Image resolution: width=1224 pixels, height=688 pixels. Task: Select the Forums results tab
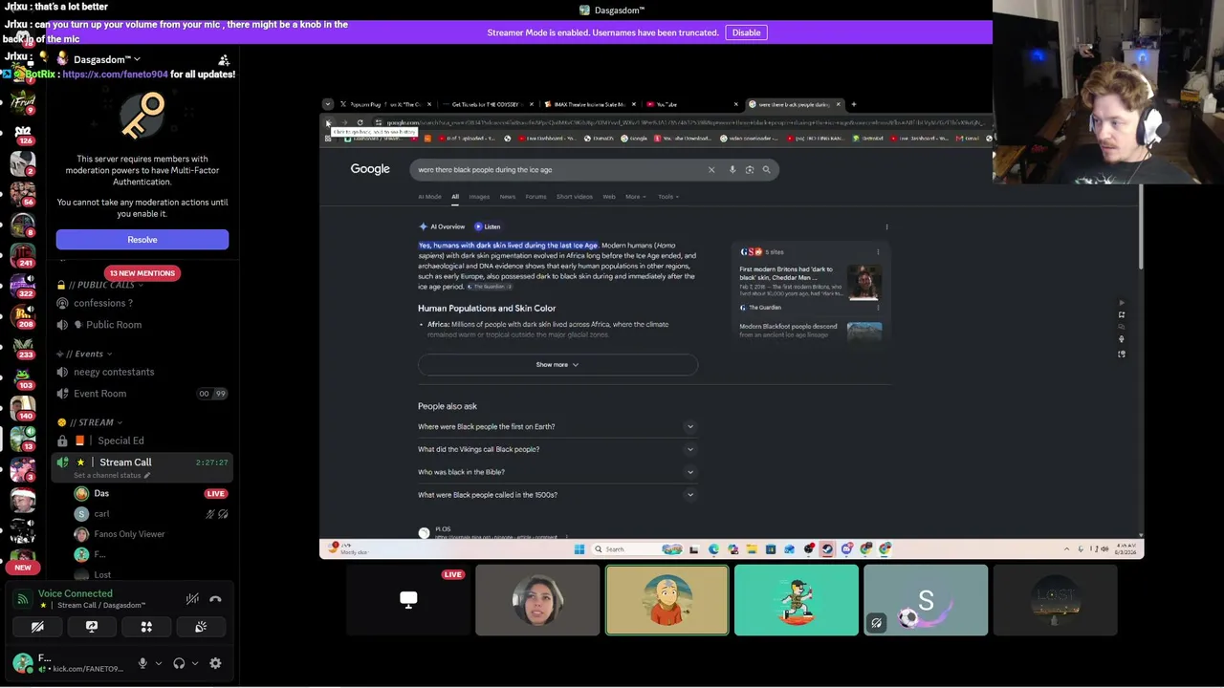point(535,197)
